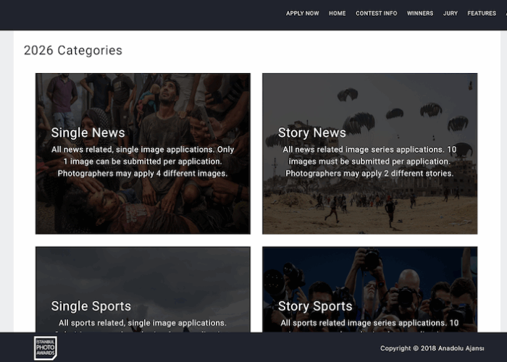This screenshot has width=507, height=362.
Task: Open the Story News category card
Action: (x=370, y=153)
